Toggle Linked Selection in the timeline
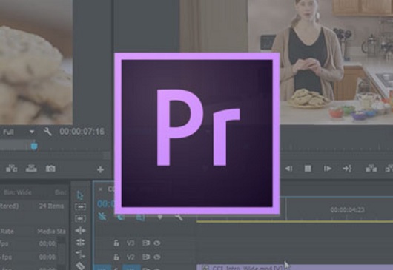 pos(140,217)
